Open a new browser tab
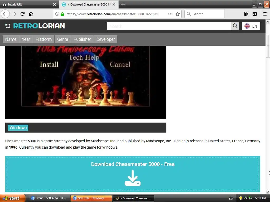The height and width of the screenshot is (202, 270). click(x=123, y=4)
